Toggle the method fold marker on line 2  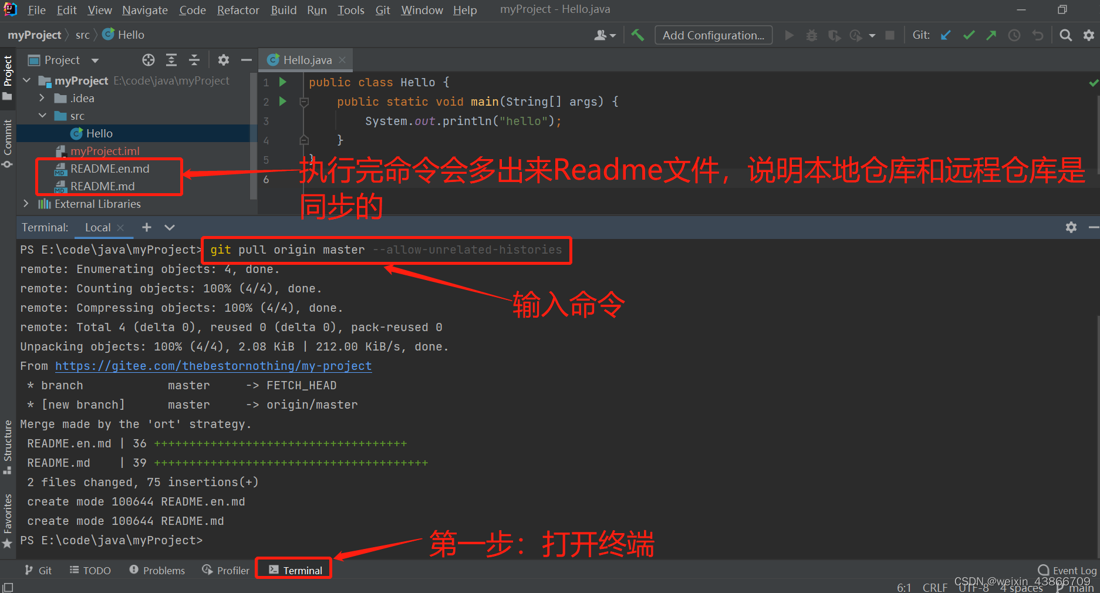click(x=304, y=102)
